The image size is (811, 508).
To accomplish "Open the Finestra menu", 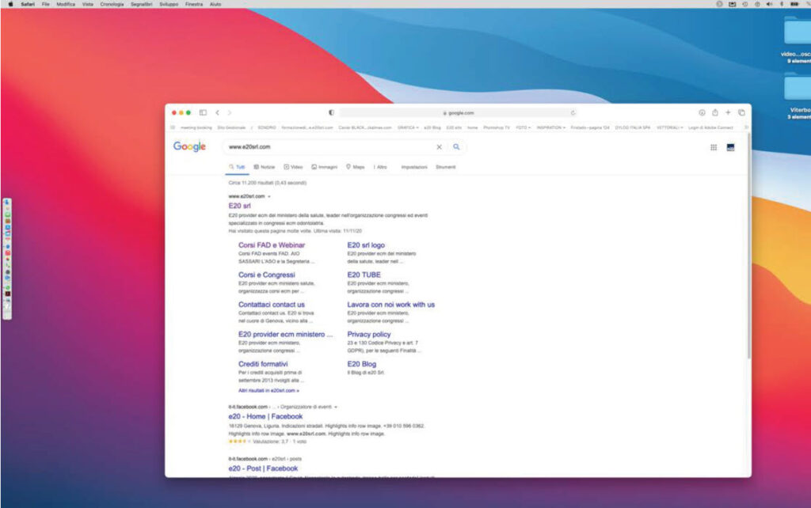I will pyautogui.click(x=194, y=4).
